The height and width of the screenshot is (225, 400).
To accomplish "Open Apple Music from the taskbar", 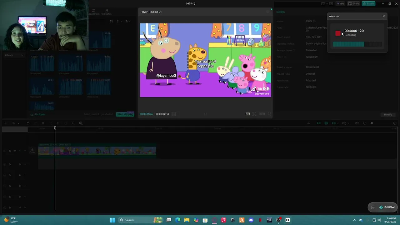I will click(x=223, y=220).
